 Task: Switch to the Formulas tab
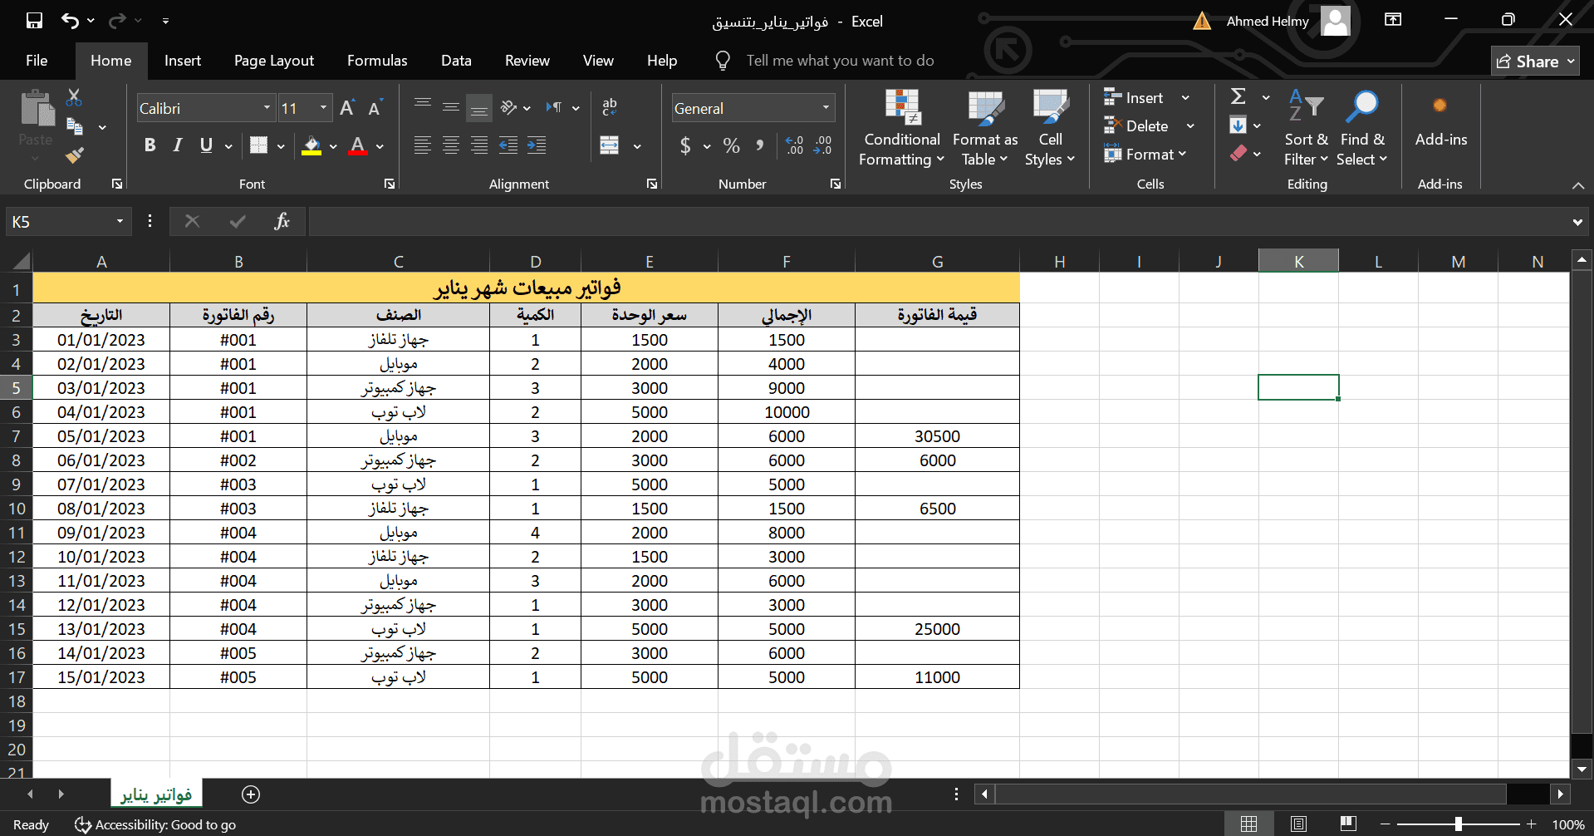click(377, 61)
